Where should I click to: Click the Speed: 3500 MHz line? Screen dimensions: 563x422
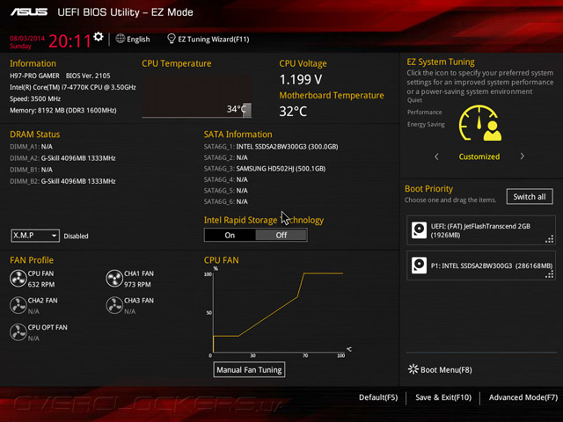click(35, 98)
